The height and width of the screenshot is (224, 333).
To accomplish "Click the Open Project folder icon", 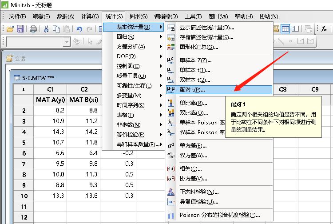I will pos(10,29).
